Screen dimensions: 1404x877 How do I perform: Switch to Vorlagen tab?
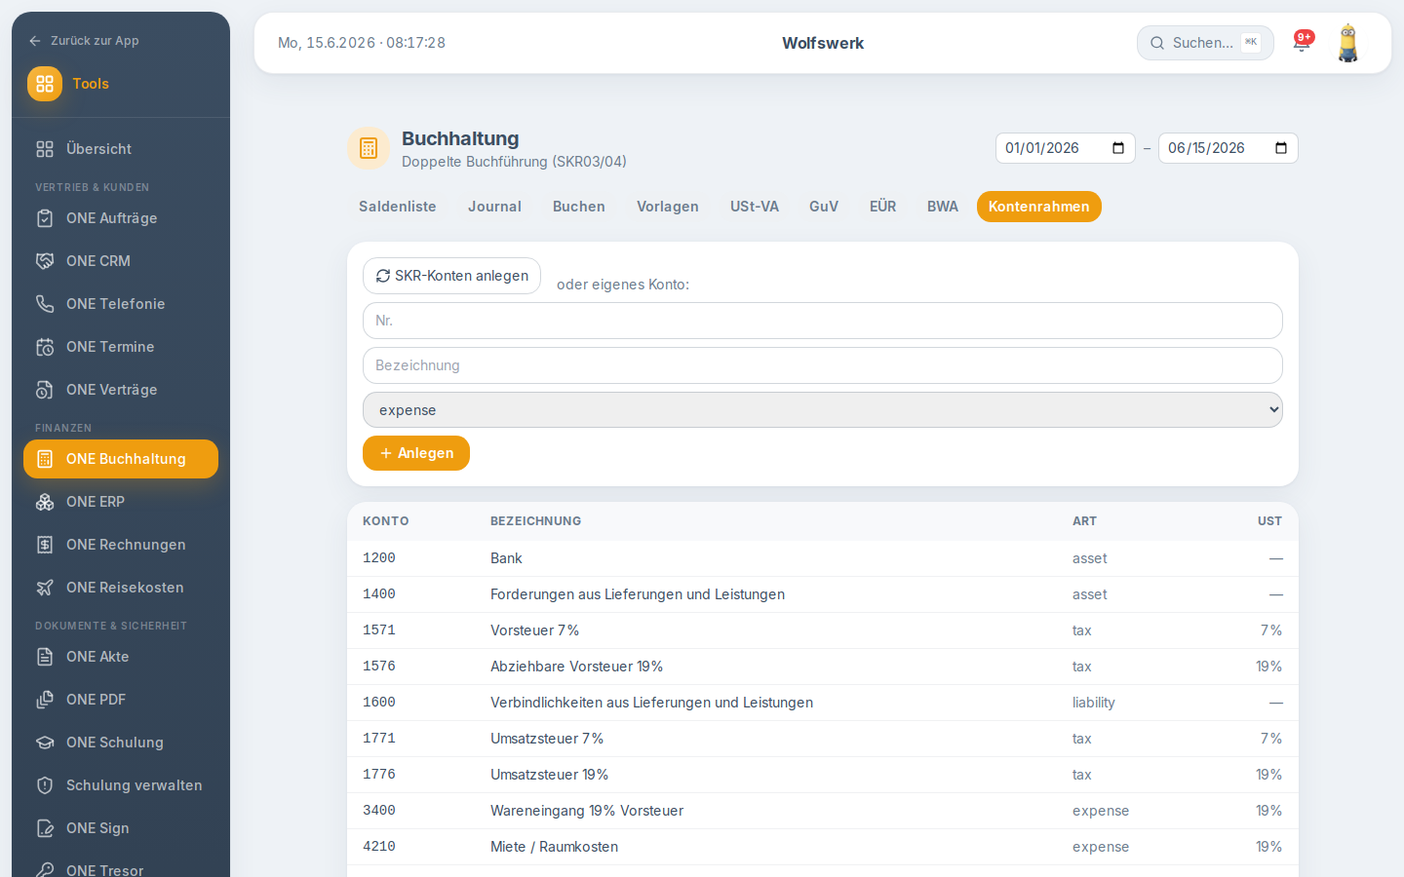[x=668, y=207]
